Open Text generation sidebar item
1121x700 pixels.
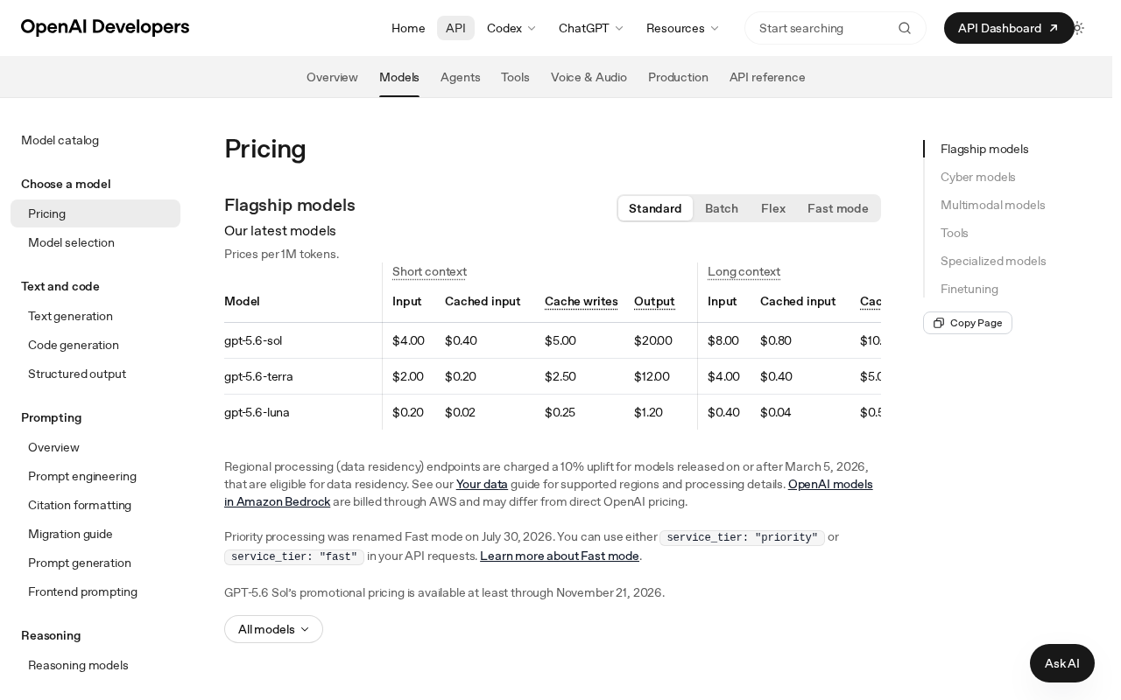click(x=95, y=316)
